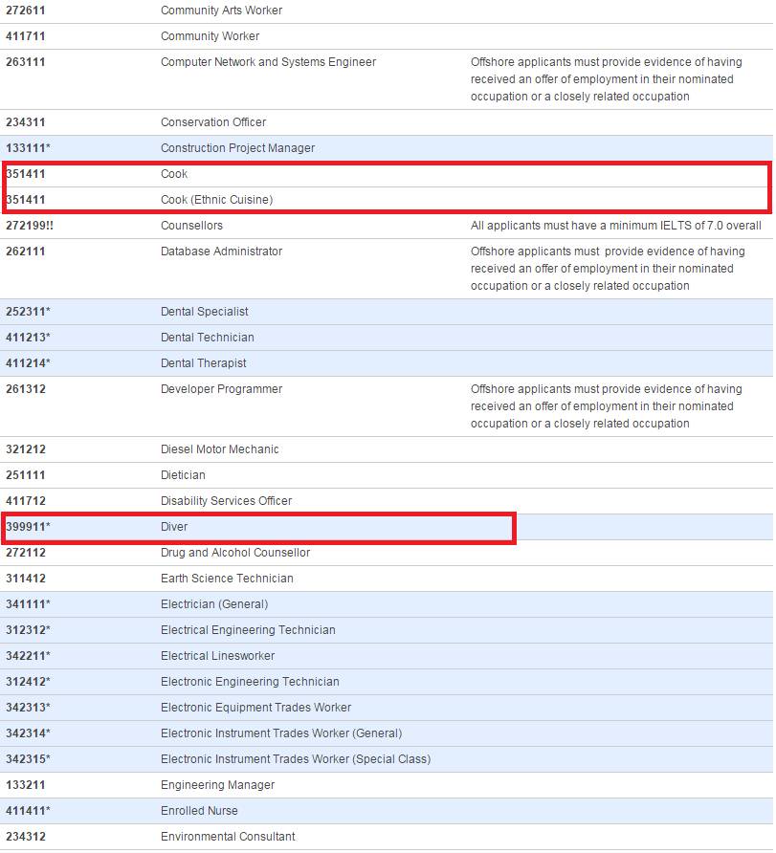Click Computer Network and Systems Engineer

click(x=268, y=62)
